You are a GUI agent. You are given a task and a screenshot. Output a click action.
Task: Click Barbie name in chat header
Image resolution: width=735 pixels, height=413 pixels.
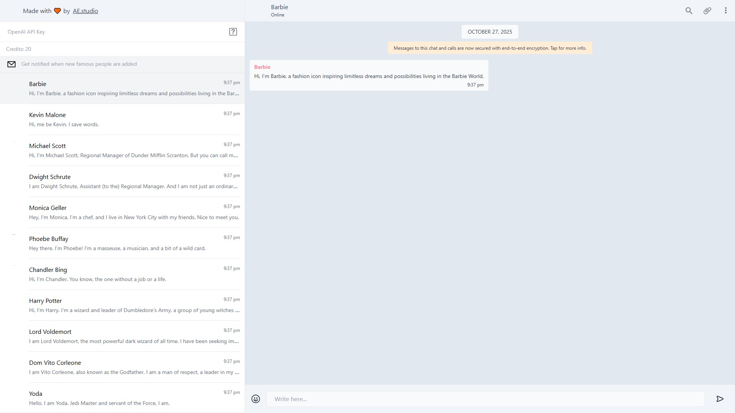click(x=279, y=7)
